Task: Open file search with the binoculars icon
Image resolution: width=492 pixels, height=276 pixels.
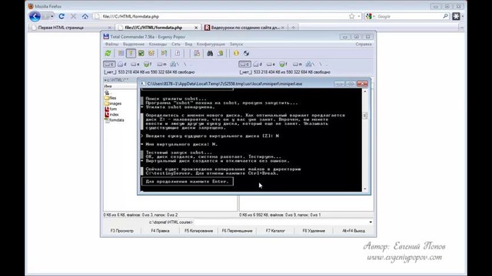Action: tap(210, 53)
